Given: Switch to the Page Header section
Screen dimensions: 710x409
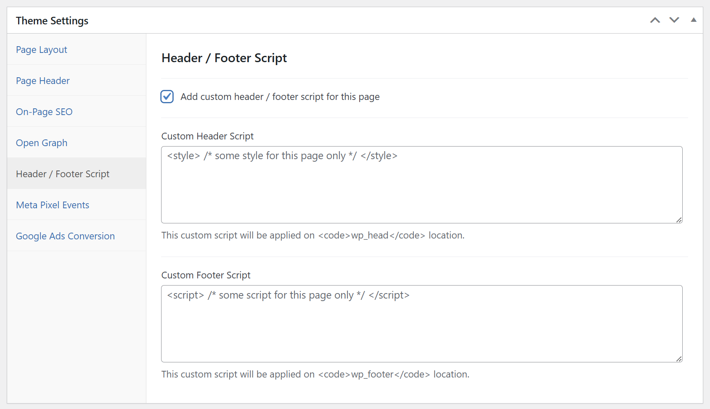Looking at the screenshot, I should pos(42,81).
